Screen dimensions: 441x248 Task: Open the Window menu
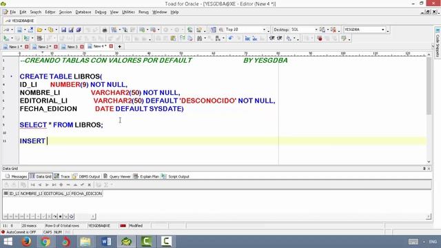[159, 12]
